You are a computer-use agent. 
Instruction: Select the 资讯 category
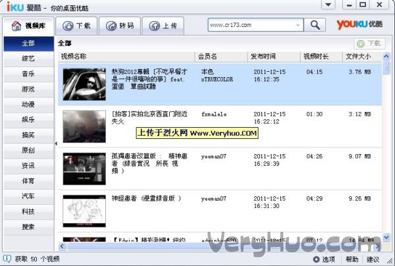[28, 166]
